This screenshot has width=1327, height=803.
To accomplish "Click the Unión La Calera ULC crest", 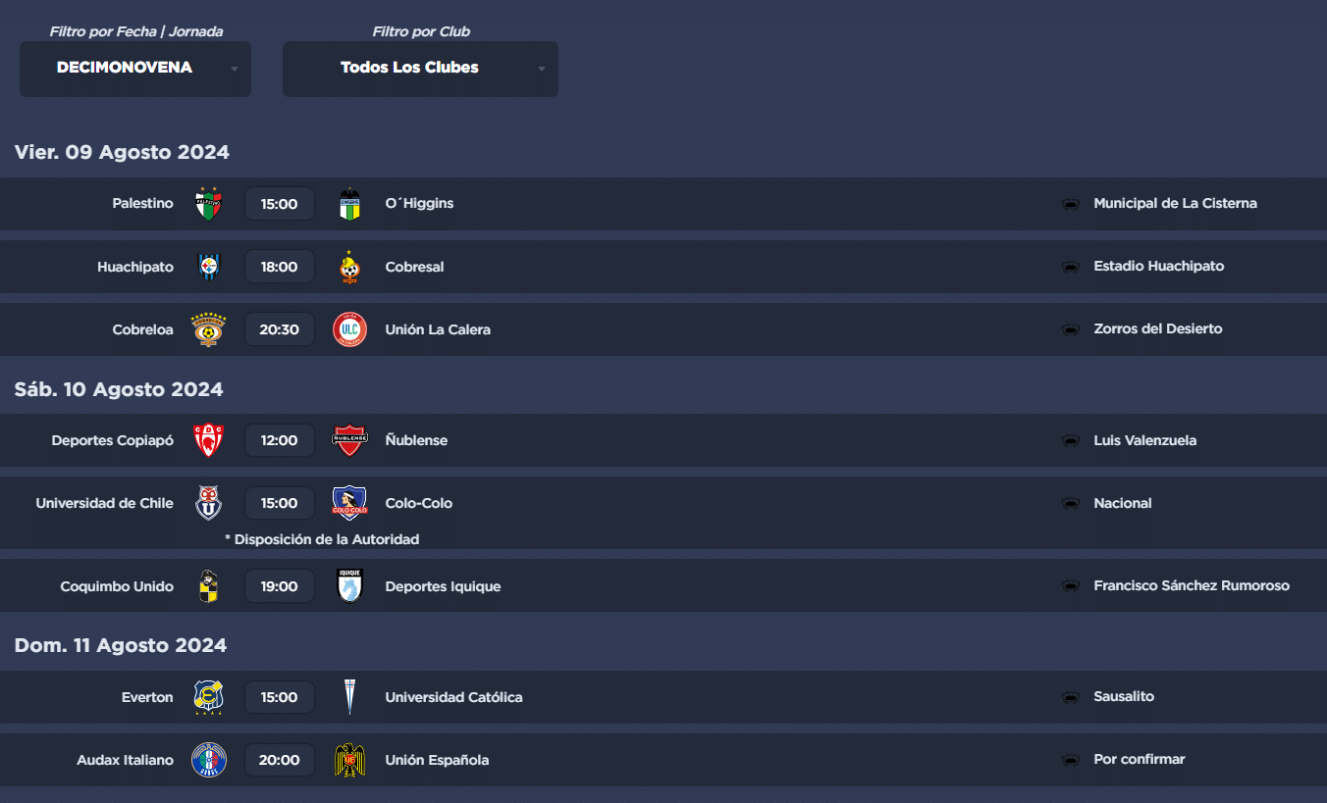I will 349,329.
